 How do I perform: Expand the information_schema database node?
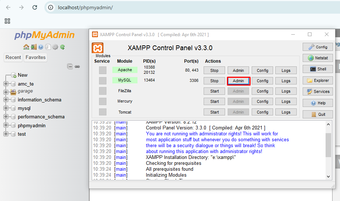[x=6, y=100]
